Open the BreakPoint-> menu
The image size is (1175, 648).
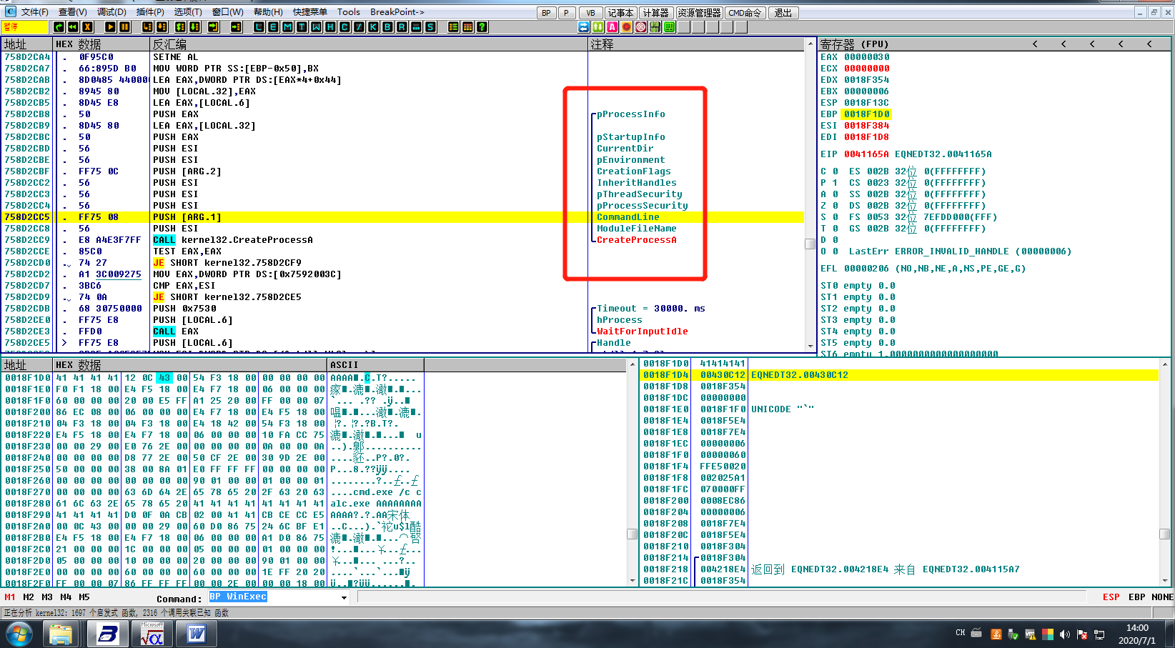pyautogui.click(x=397, y=12)
